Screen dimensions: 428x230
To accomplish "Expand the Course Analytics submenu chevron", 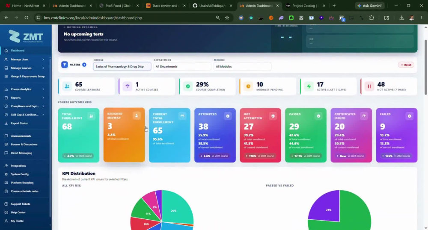I will 43,89.
